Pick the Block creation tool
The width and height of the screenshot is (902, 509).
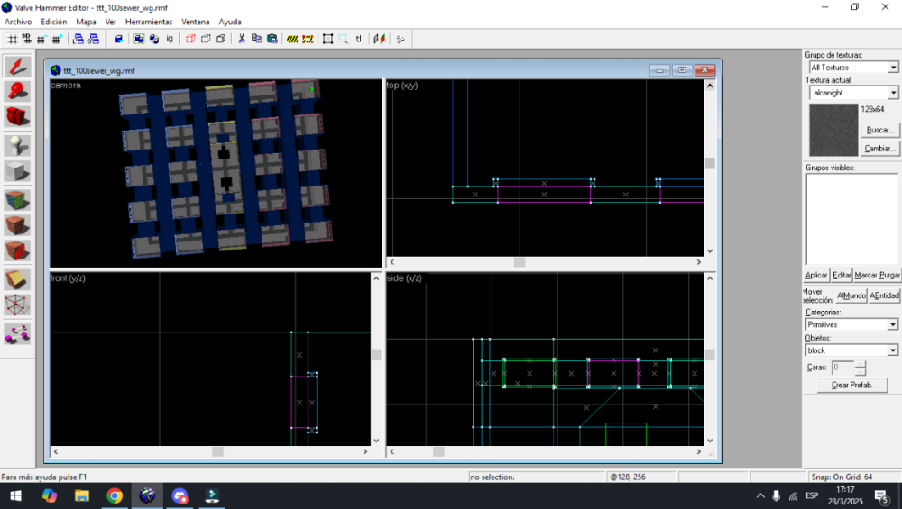click(x=17, y=171)
